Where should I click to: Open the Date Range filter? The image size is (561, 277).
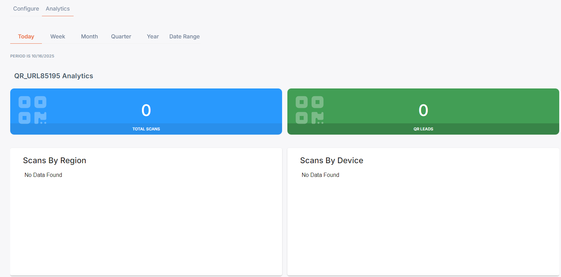tap(185, 36)
